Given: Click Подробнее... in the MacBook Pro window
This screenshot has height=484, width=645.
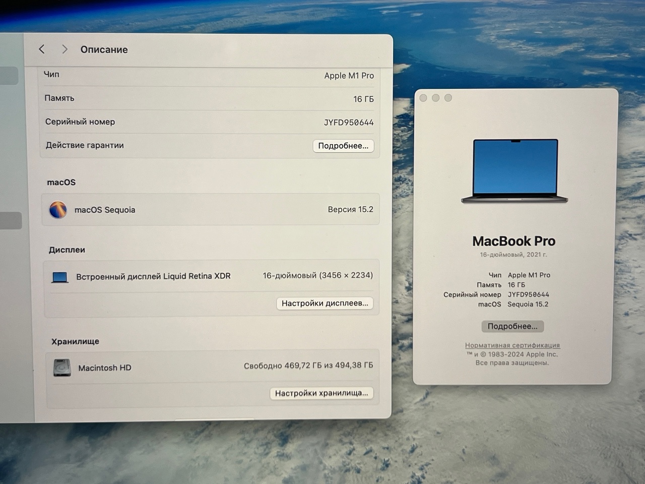Looking at the screenshot, I should pos(512,326).
